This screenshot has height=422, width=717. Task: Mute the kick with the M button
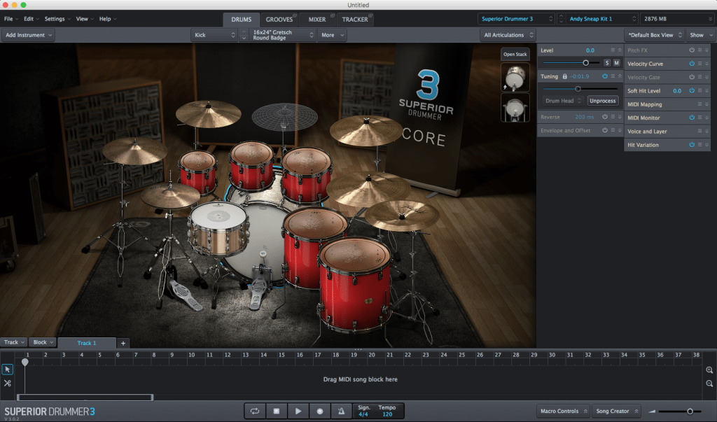(617, 63)
